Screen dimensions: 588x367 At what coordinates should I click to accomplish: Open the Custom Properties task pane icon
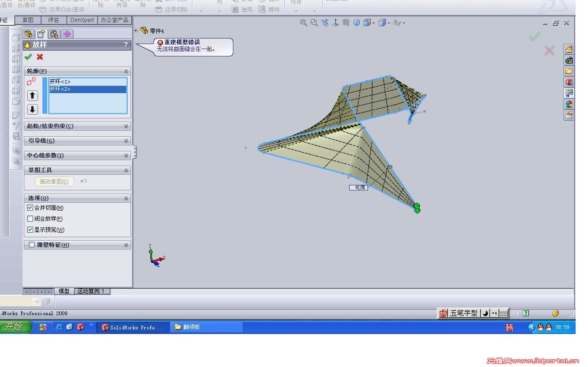point(569,116)
